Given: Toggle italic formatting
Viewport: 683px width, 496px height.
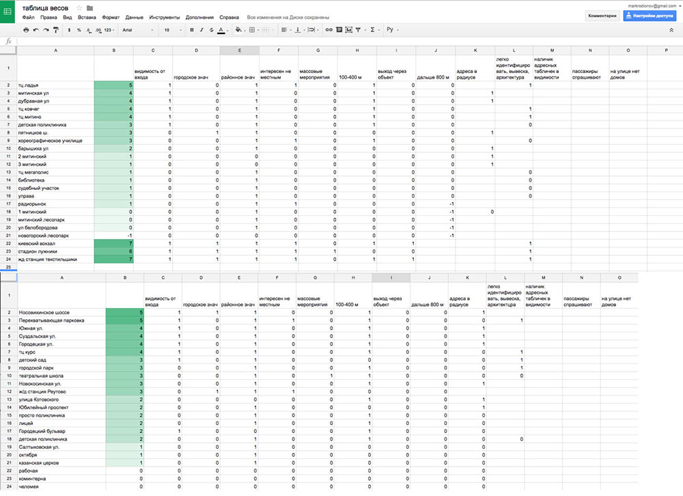Looking at the screenshot, I should (x=201, y=30).
